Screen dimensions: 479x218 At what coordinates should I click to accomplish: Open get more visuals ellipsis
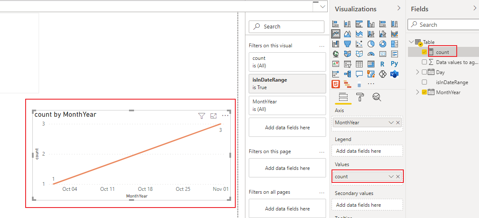click(x=371, y=84)
